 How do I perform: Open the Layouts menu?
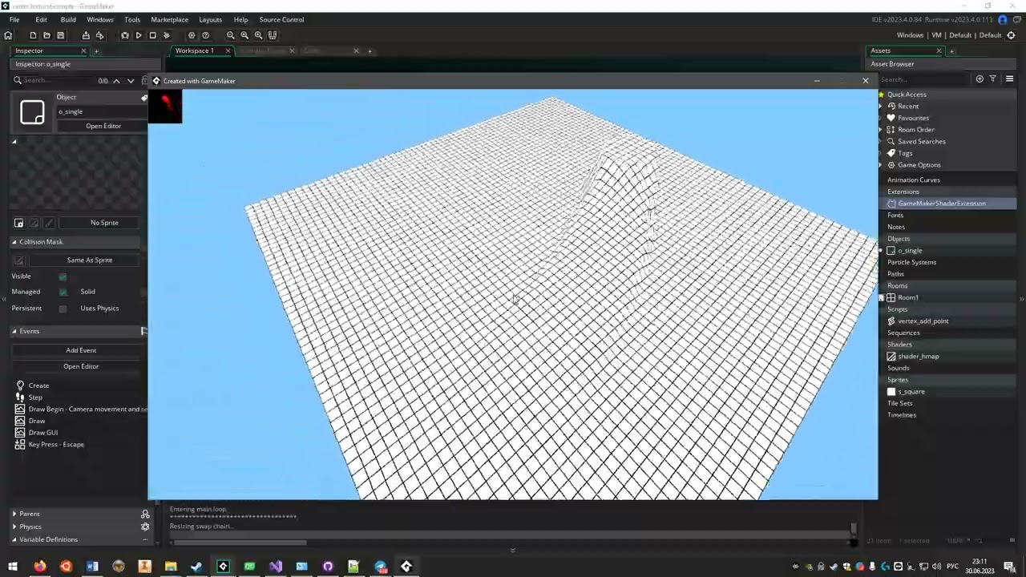pos(210,19)
